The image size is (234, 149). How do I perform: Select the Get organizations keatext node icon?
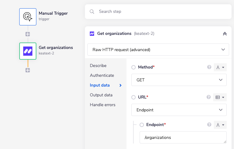(x=28, y=51)
